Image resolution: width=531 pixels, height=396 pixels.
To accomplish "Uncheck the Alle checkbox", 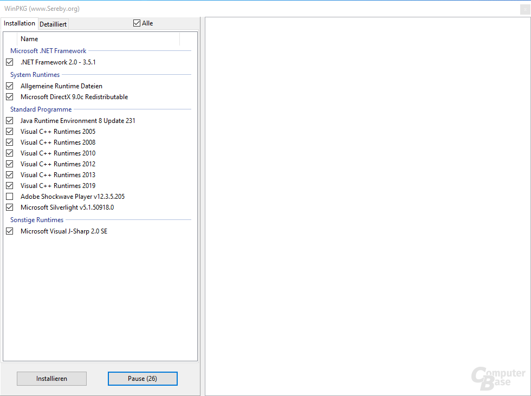I will click(x=135, y=23).
